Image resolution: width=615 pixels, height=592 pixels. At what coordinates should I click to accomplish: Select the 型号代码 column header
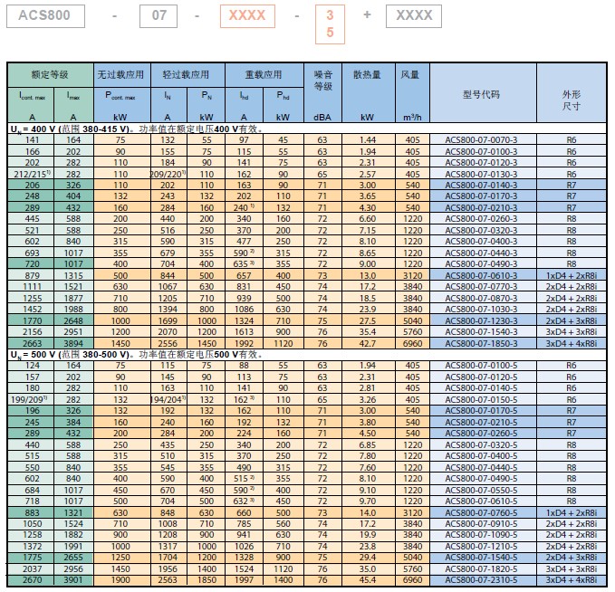481,94
